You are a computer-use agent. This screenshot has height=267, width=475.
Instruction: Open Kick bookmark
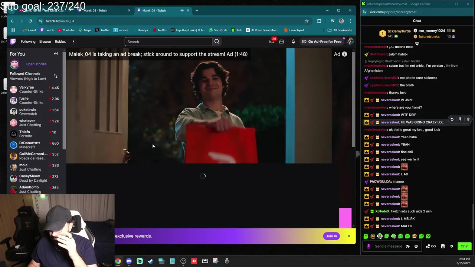tap(236, 30)
